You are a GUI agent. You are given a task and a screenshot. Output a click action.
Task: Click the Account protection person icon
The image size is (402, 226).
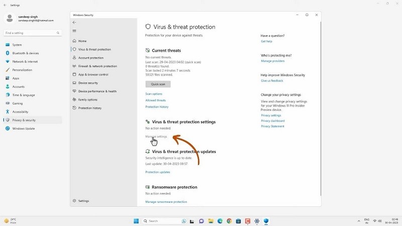74,58
